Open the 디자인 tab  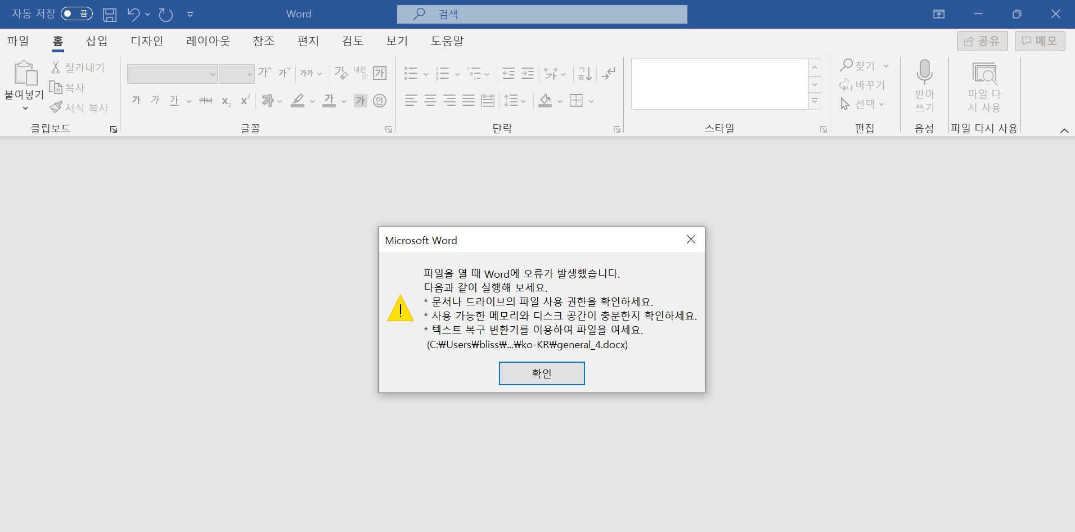tap(147, 41)
